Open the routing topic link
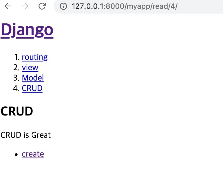 coord(35,57)
